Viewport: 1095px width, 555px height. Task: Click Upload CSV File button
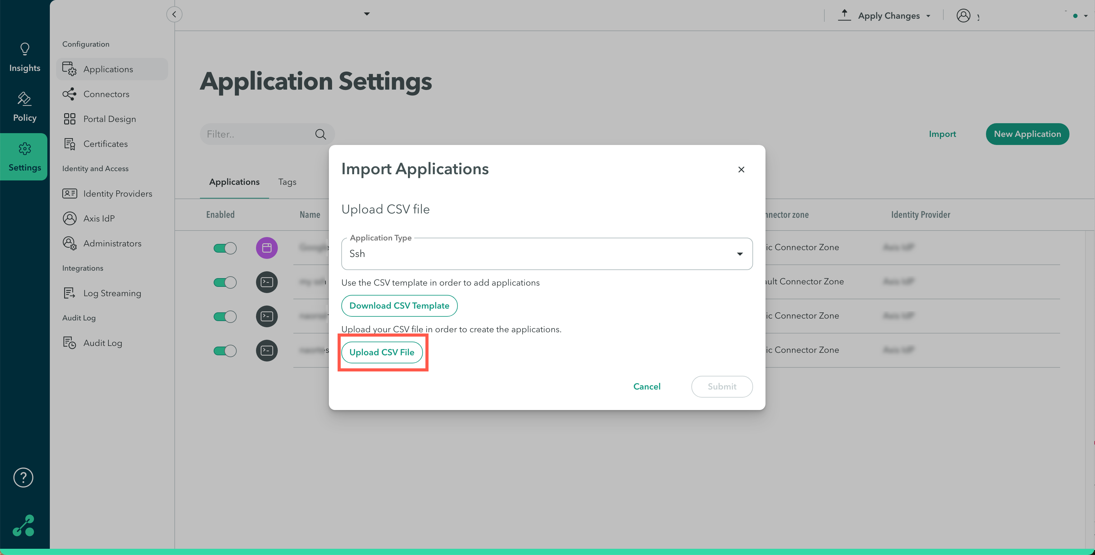[382, 352]
